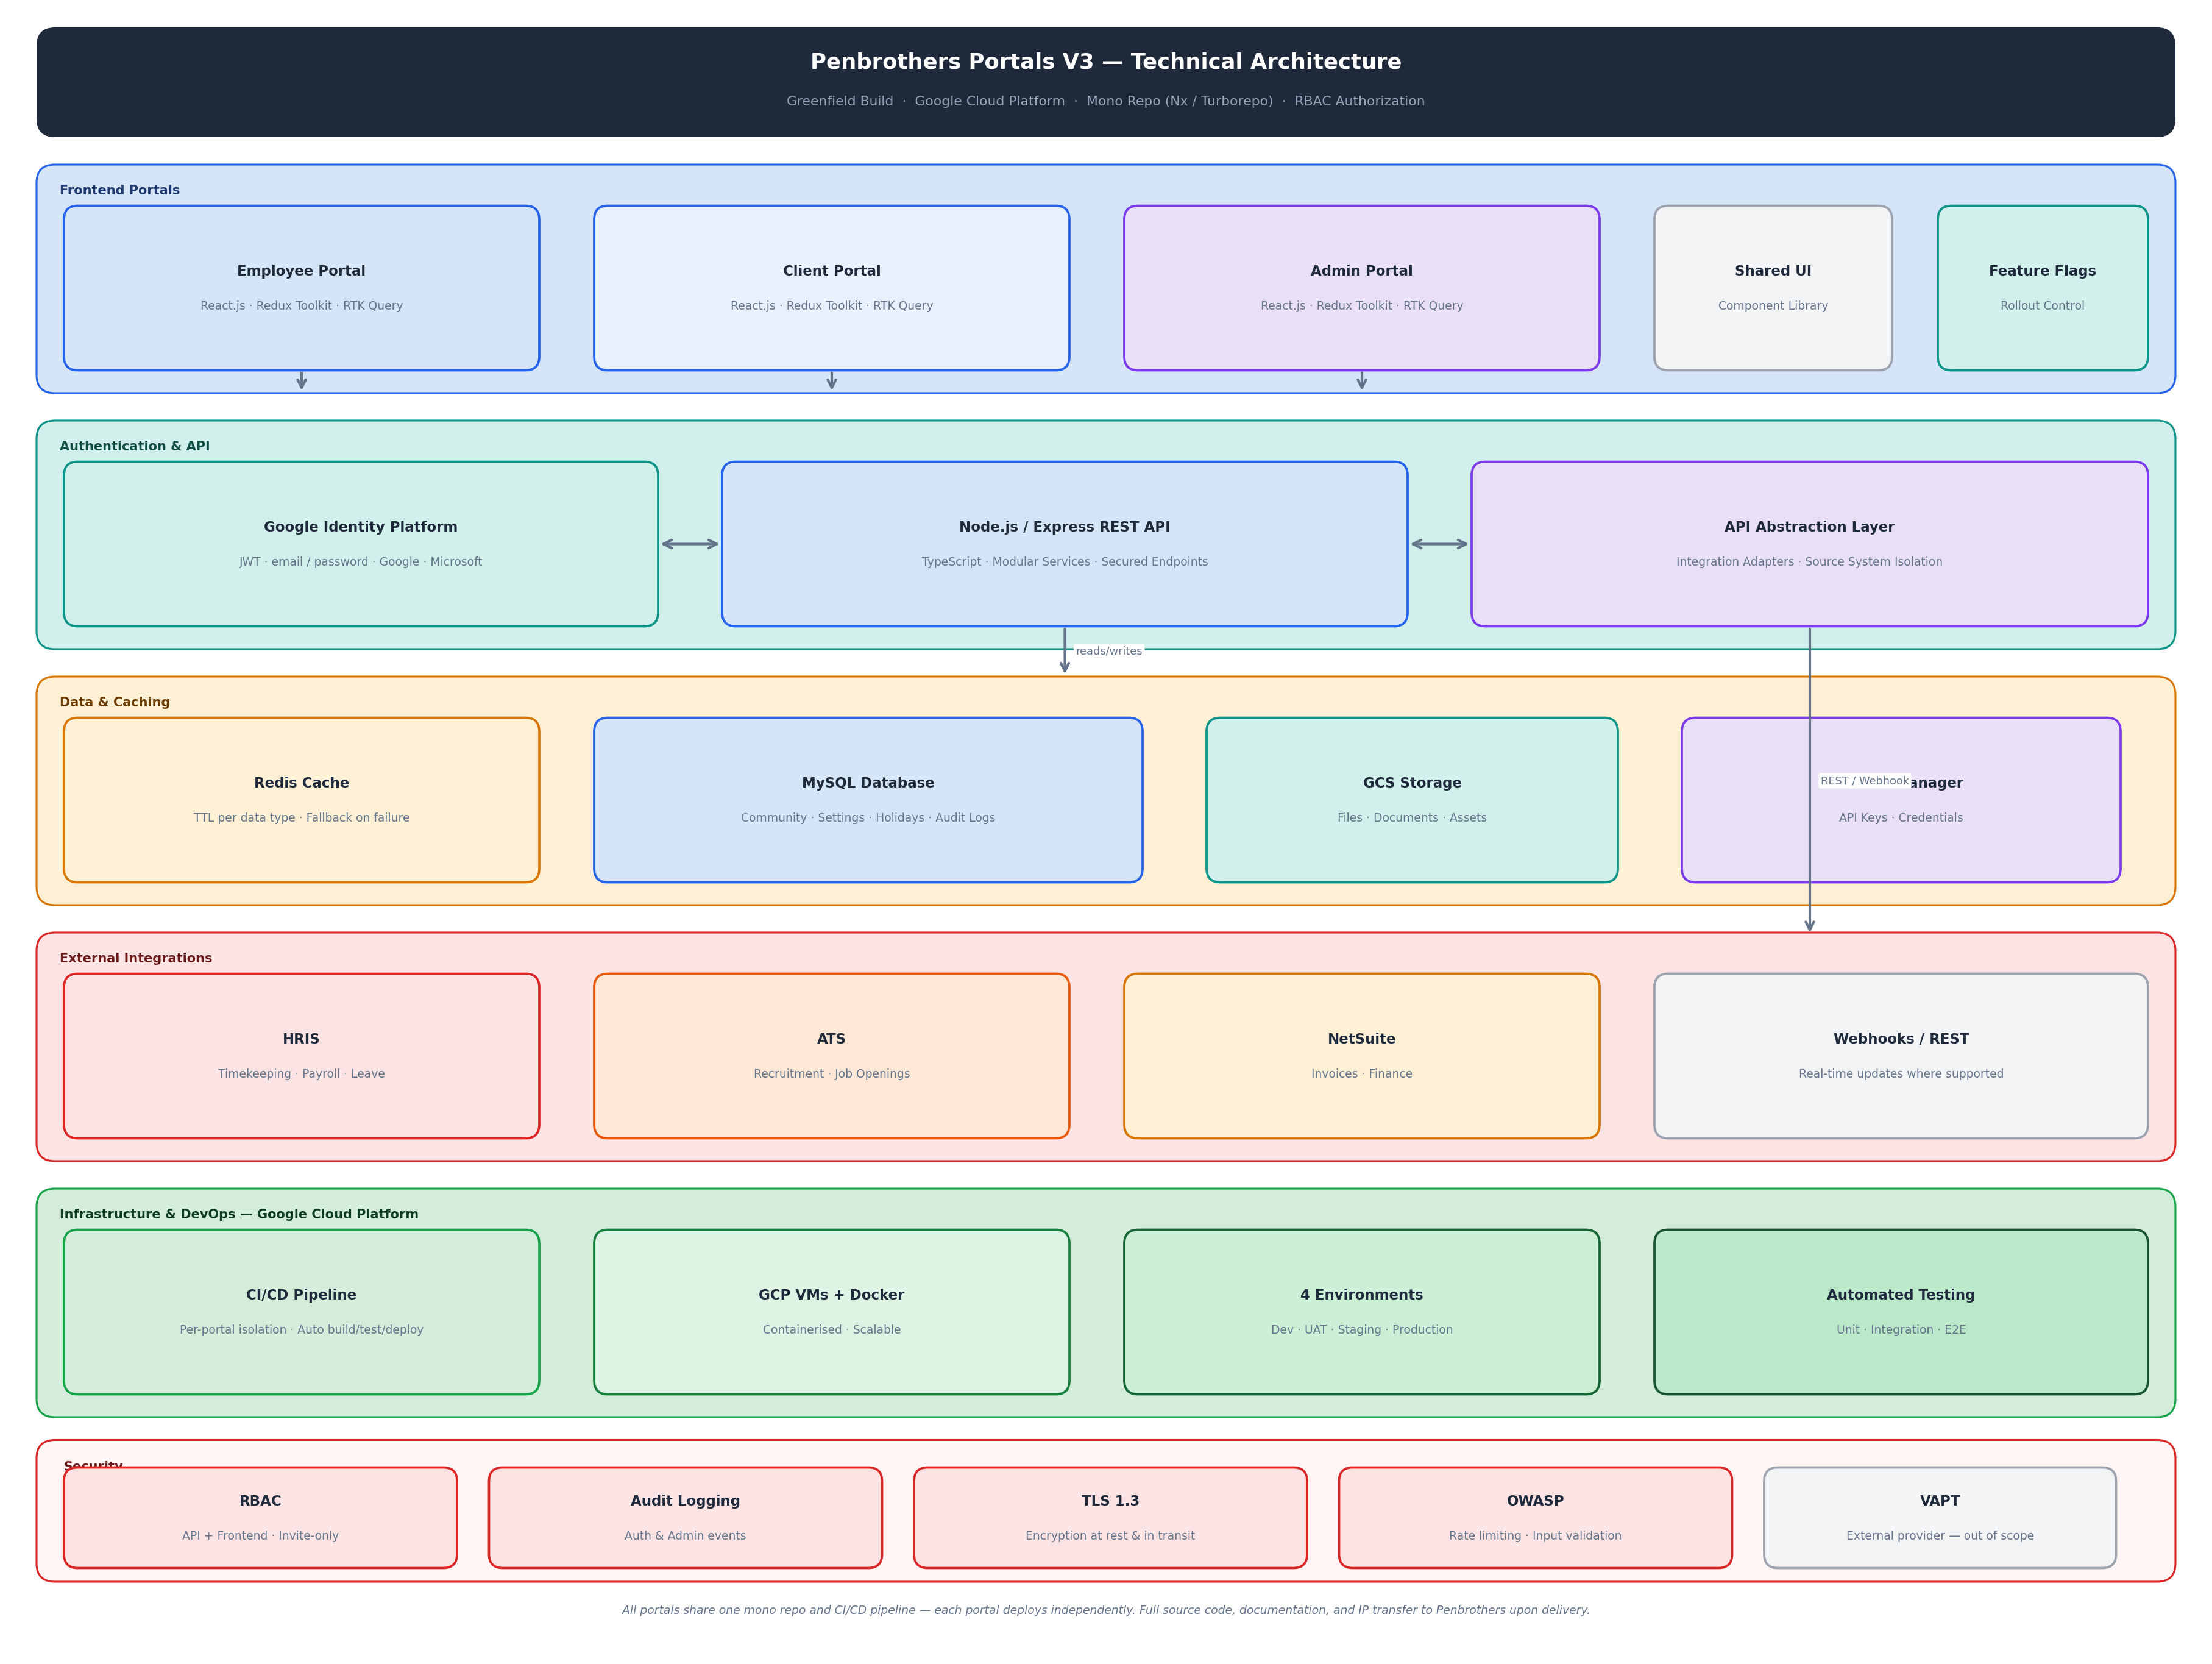
Task: Click the Feature Flags box
Action: click(2042, 288)
